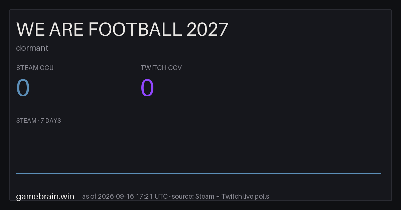Click UTC in the timestamp

(161, 196)
